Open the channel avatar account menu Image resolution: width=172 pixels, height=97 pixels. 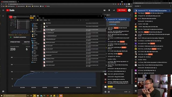[x=129, y=10]
